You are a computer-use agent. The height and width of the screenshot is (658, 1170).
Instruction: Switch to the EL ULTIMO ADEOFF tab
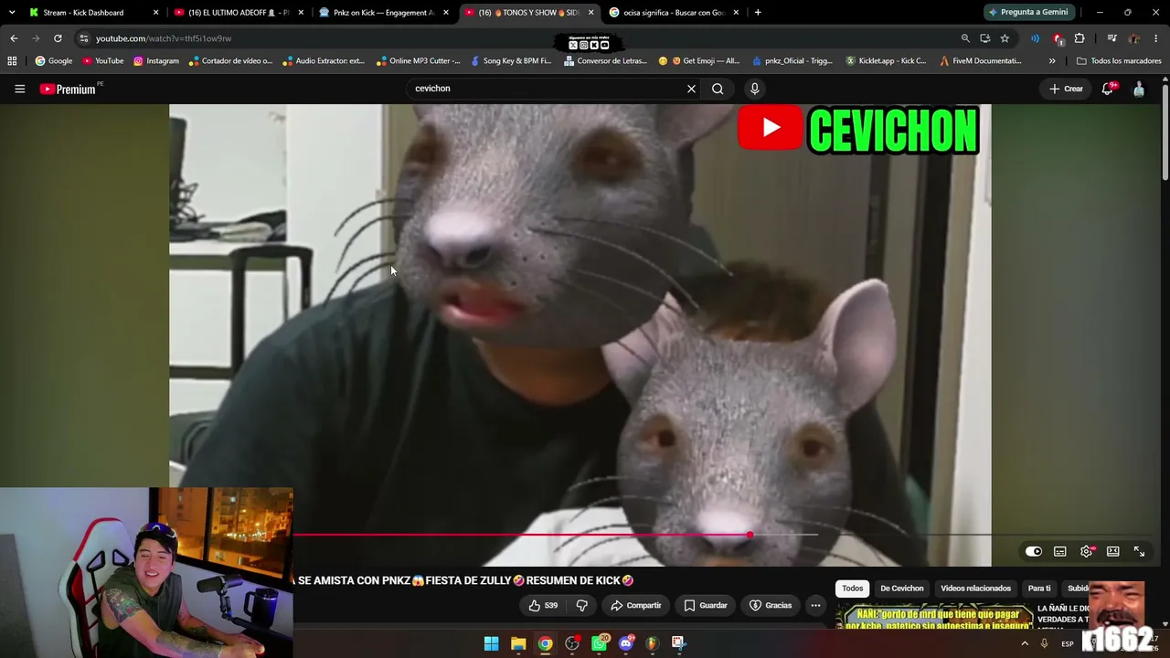[x=238, y=13]
